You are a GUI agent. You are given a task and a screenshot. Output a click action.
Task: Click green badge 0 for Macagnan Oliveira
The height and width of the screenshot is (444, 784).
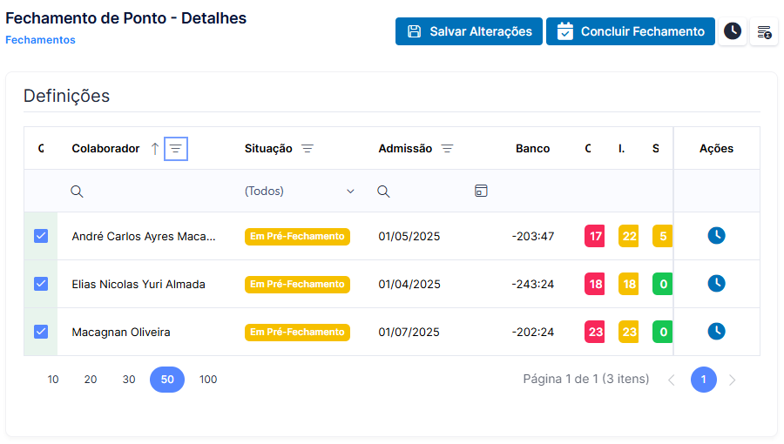(663, 332)
